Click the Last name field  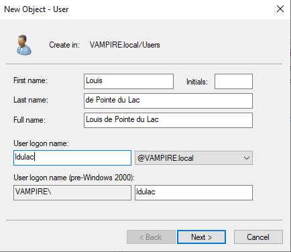tap(168, 101)
